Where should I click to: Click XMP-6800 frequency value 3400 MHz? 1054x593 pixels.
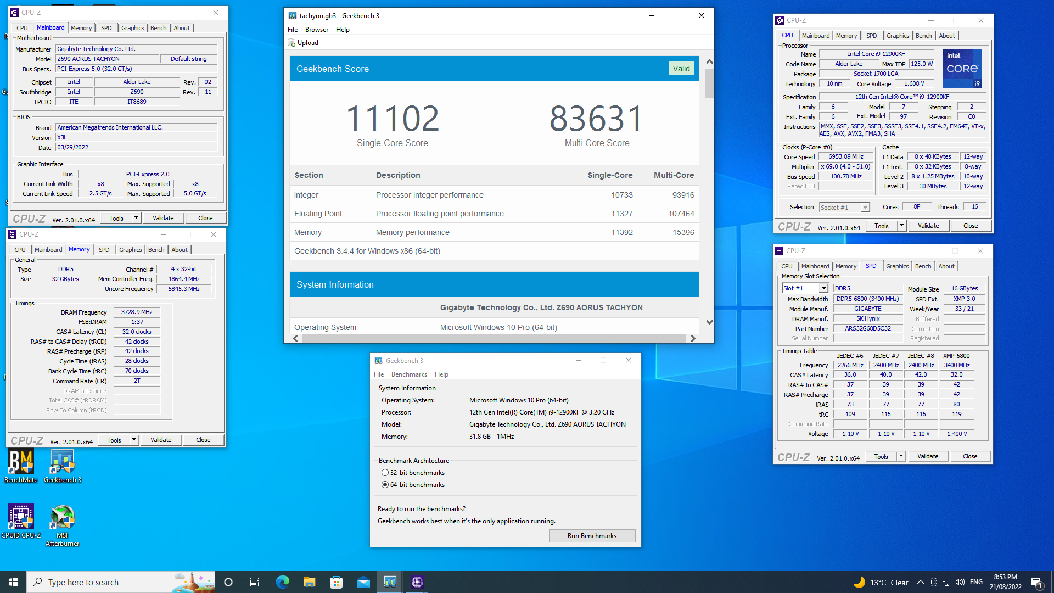pos(957,365)
